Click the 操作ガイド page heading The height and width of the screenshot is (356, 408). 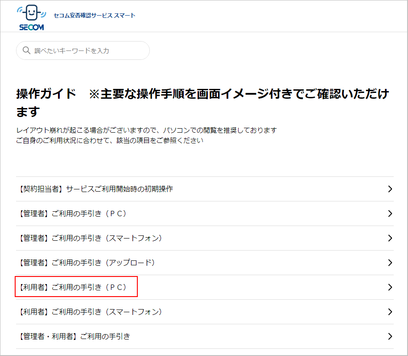(202, 103)
